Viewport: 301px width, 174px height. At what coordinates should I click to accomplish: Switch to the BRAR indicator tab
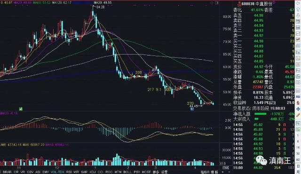point(7,172)
